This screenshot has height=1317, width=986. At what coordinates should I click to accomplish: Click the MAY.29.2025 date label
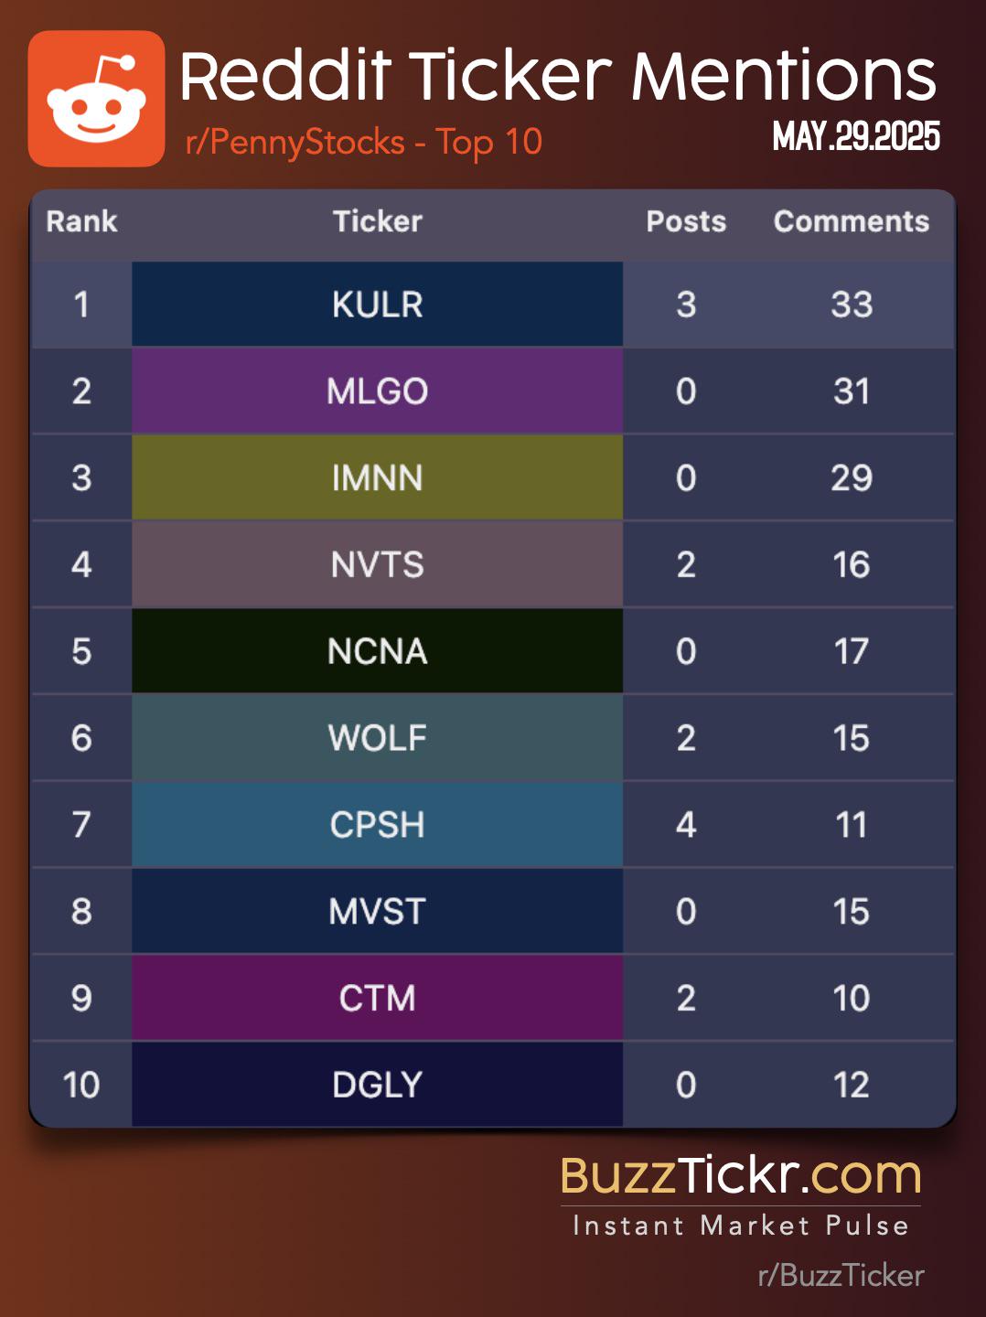(856, 136)
